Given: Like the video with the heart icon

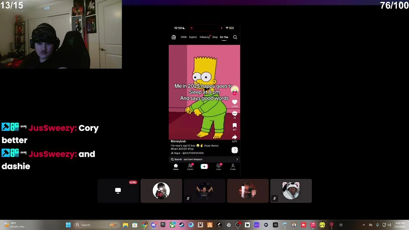Looking at the screenshot, I should (x=235, y=102).
